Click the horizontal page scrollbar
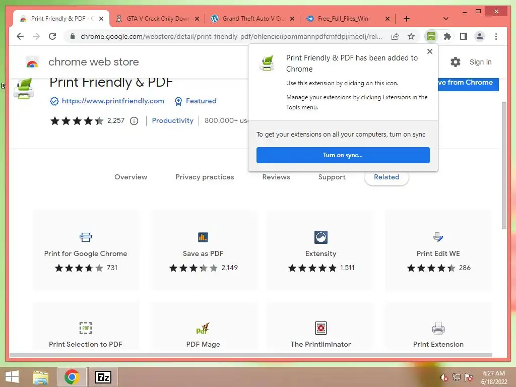Image resolution: width=516 pixels, height=387 pixels. click(x=250, y=355)
